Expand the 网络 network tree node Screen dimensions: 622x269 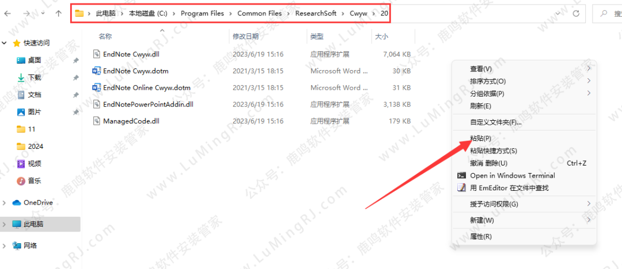(x=5, y=246)
